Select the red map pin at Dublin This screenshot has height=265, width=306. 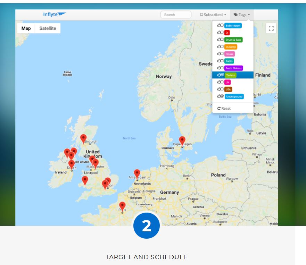(x=72, y=165)
